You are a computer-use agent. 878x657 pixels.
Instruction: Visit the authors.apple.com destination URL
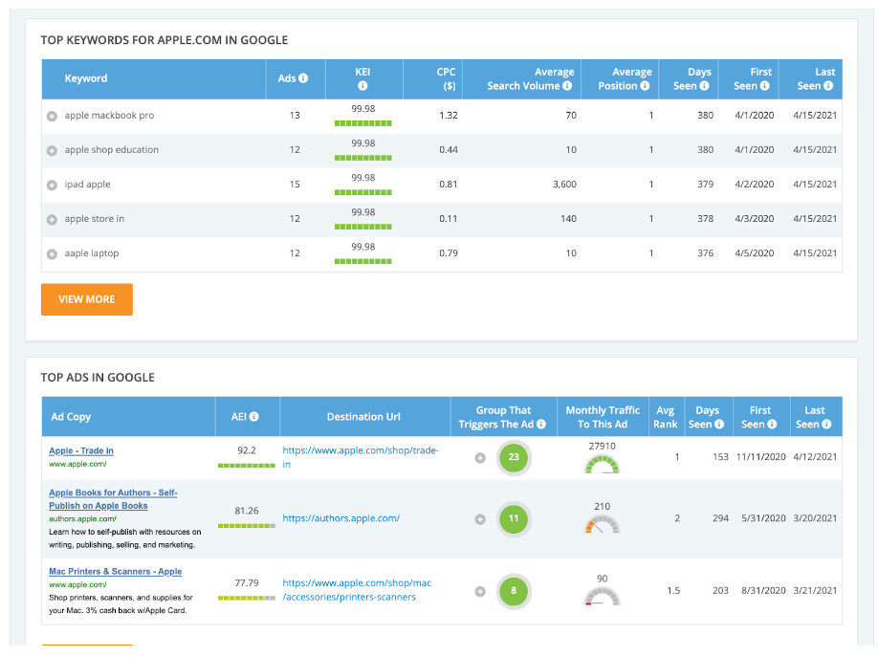[340, 518]
